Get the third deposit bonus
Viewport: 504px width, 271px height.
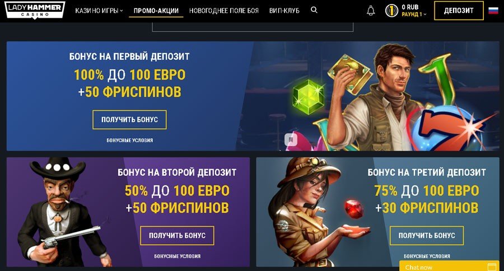tap(427, 235)
